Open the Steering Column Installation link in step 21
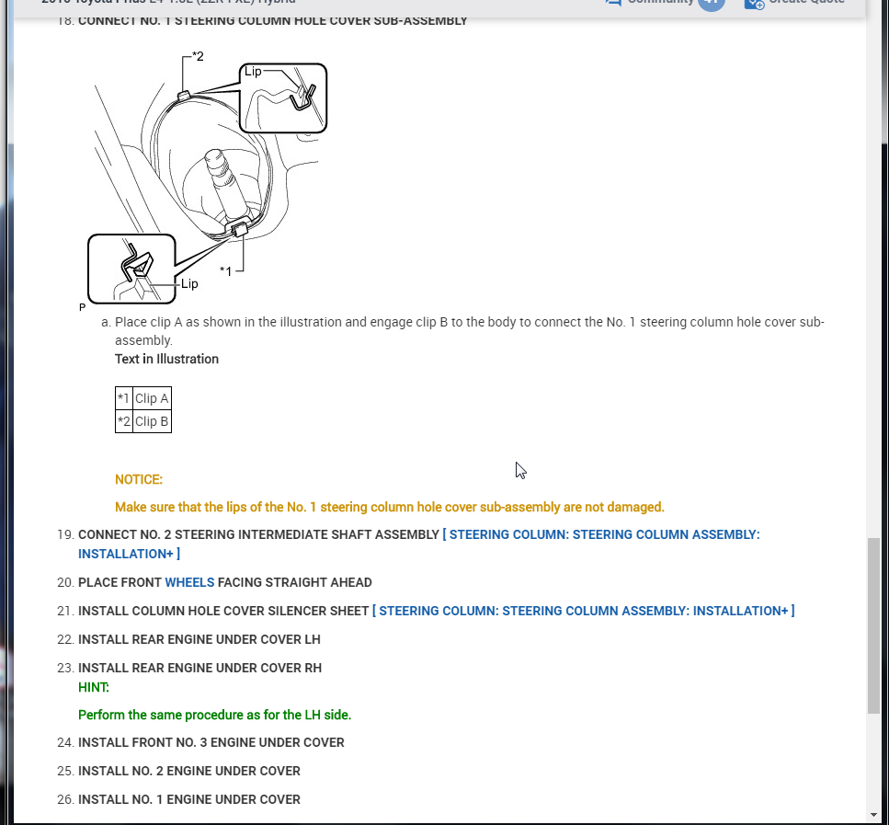Image resolution: width=889 pixels, height=825 pixels. pyautogui.click(x=584, y=611)
